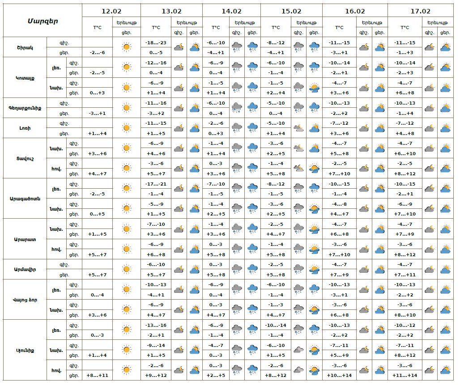Select the 14.02 date column header
The height and width of the screenshot is (385, 460).
231,11
